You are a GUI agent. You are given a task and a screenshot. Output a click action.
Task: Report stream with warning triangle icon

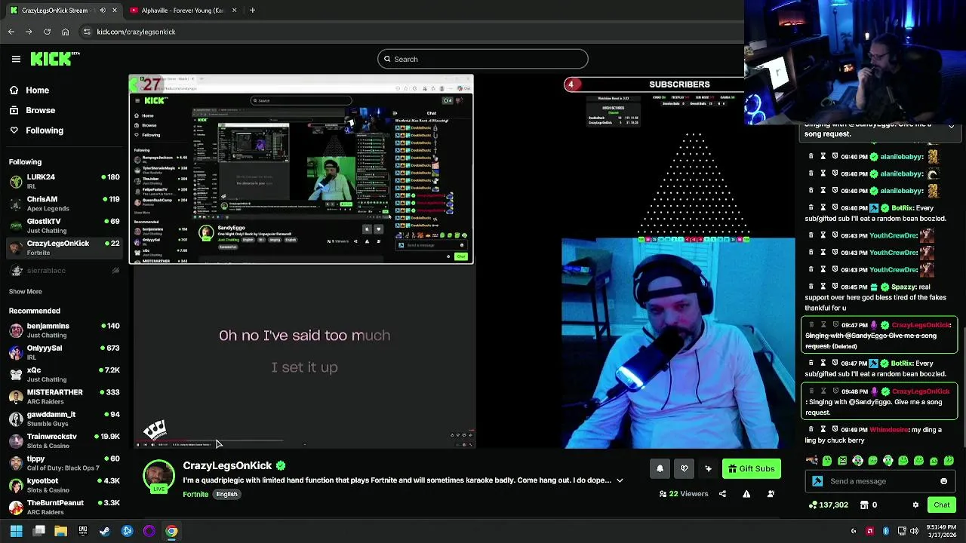pyautogui.click(x=746, y=494)
